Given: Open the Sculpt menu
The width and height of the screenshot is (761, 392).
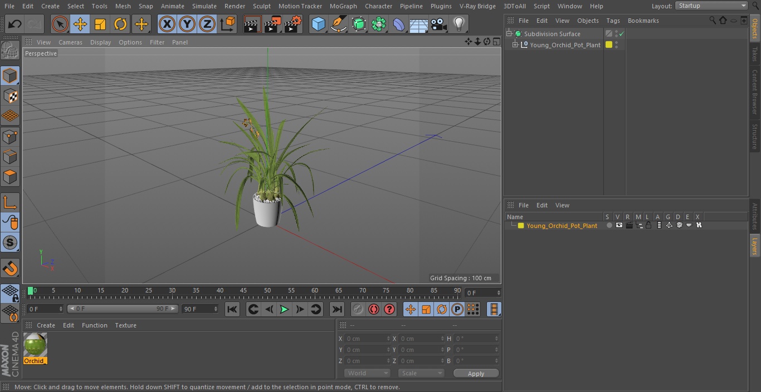Looking at the screenshot, I should pos(261,6).
